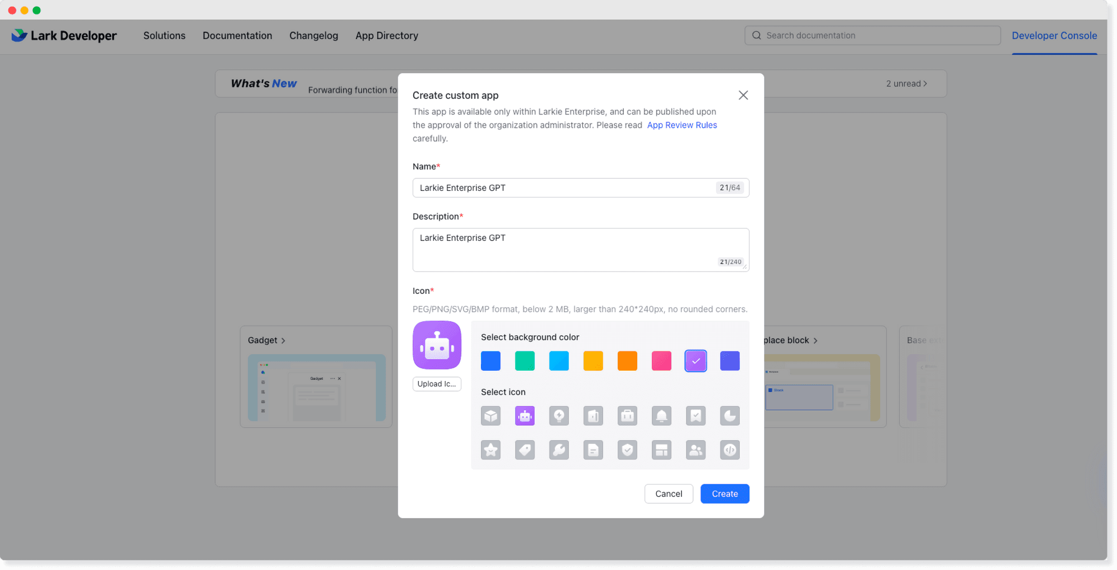Choose the robot app icon

point(524,416)
